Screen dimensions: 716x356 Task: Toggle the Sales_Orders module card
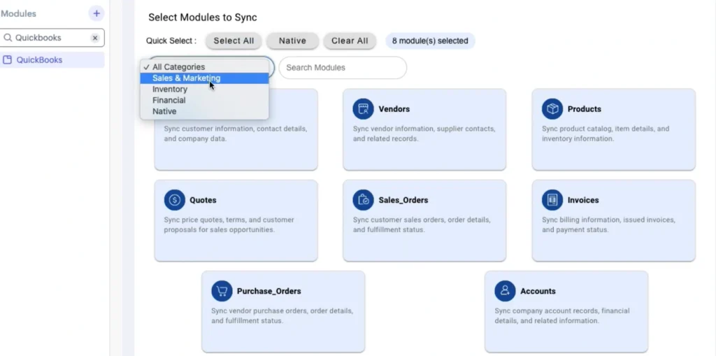tap(424, 220)
